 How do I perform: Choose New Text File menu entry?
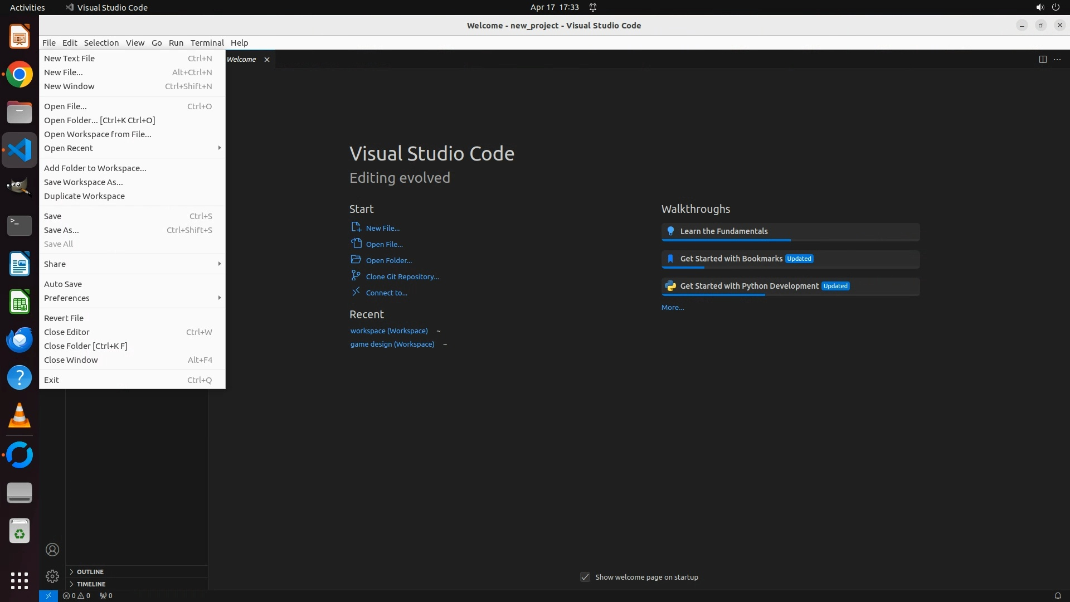(x=70, y=59)
